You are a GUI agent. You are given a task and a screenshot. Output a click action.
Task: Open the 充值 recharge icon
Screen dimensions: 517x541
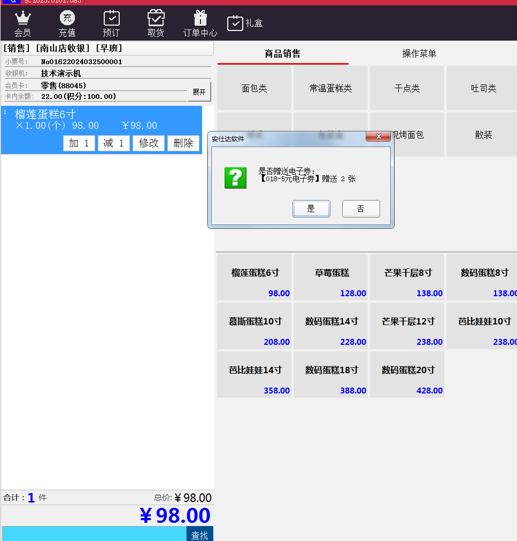pos(67,24)
